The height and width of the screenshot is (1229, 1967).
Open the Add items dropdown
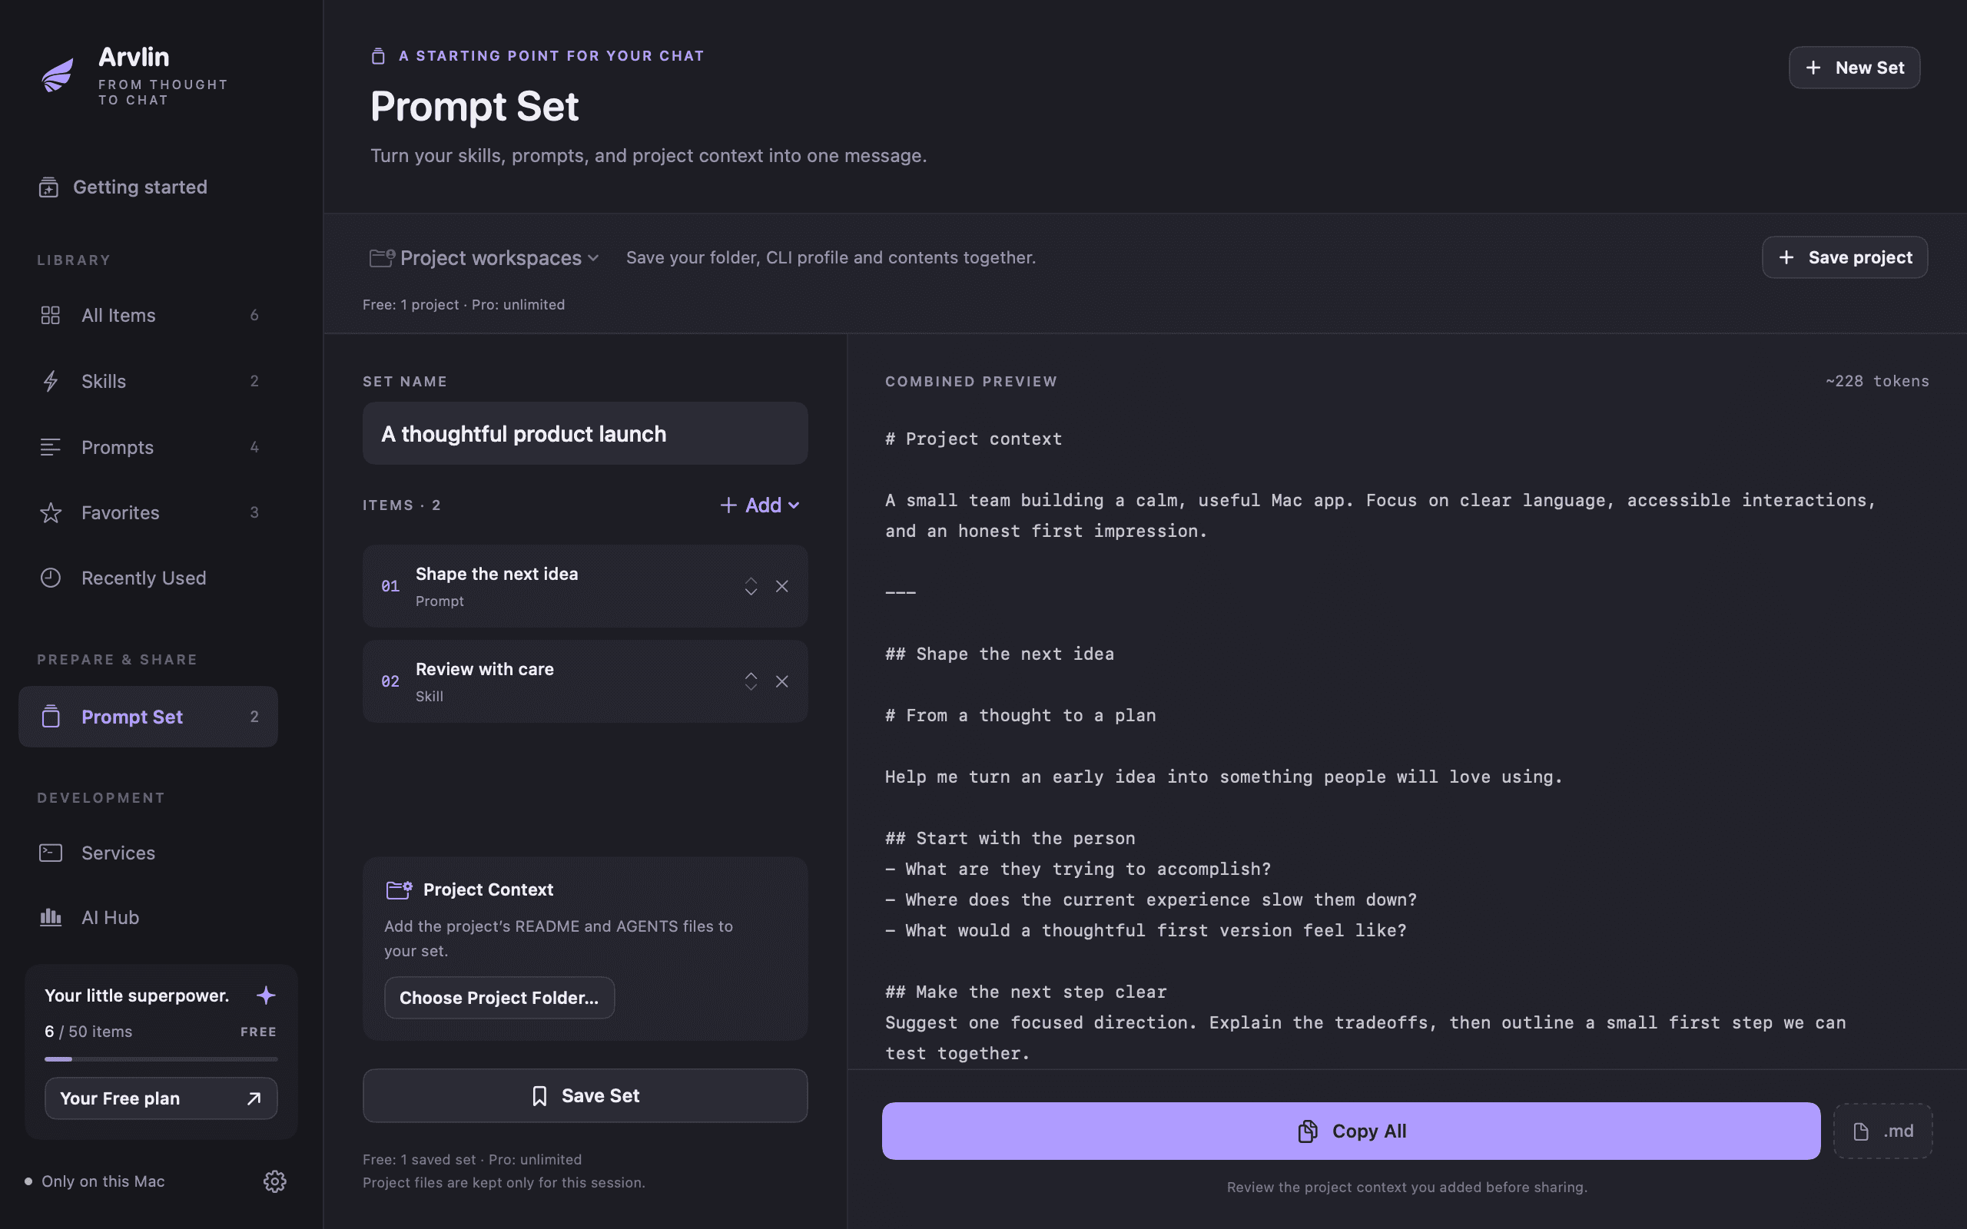[x=760, y=505]
